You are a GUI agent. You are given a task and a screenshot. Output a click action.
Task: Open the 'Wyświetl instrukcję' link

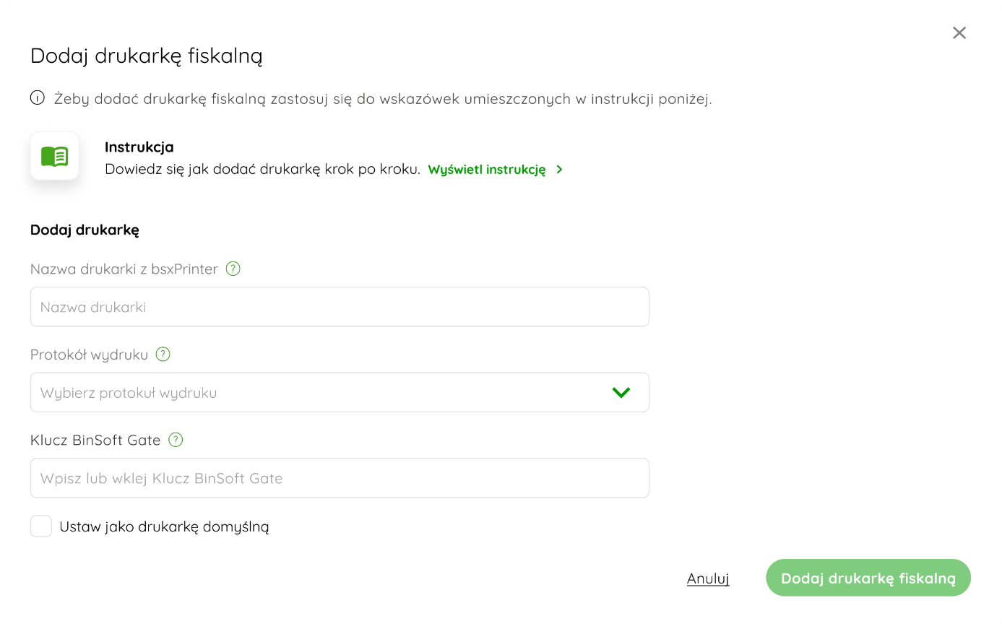click(x=487, y=170)
